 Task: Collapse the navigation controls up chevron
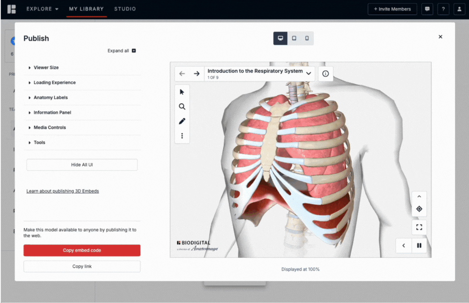click(419, 196)
